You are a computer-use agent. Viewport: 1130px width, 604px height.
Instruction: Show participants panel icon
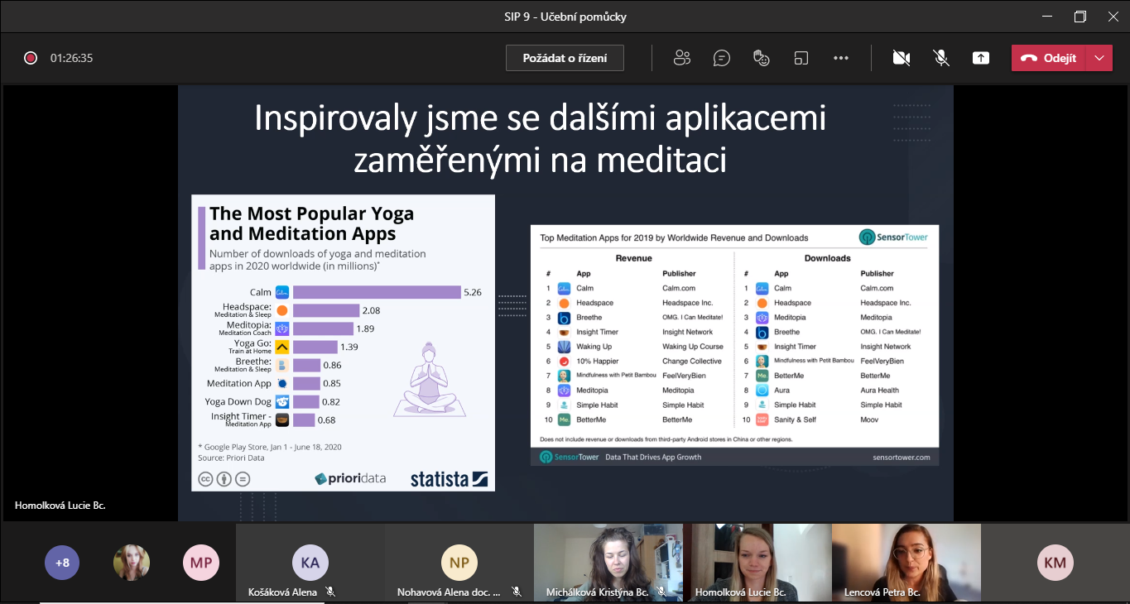682,58
